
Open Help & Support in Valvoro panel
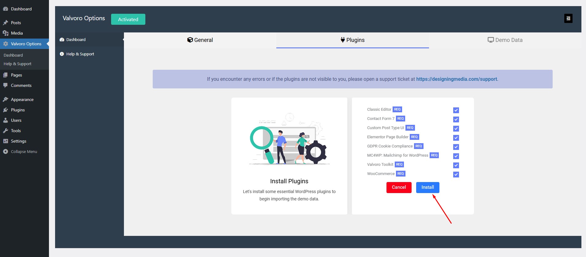(80, 54)
